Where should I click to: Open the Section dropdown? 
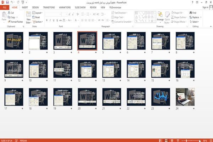38,22
